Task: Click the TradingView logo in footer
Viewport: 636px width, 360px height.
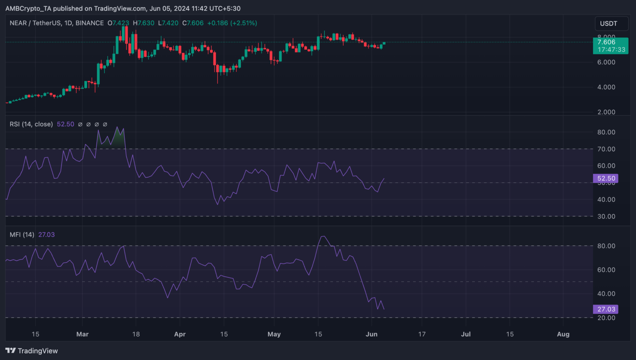Action: point(31,351)
